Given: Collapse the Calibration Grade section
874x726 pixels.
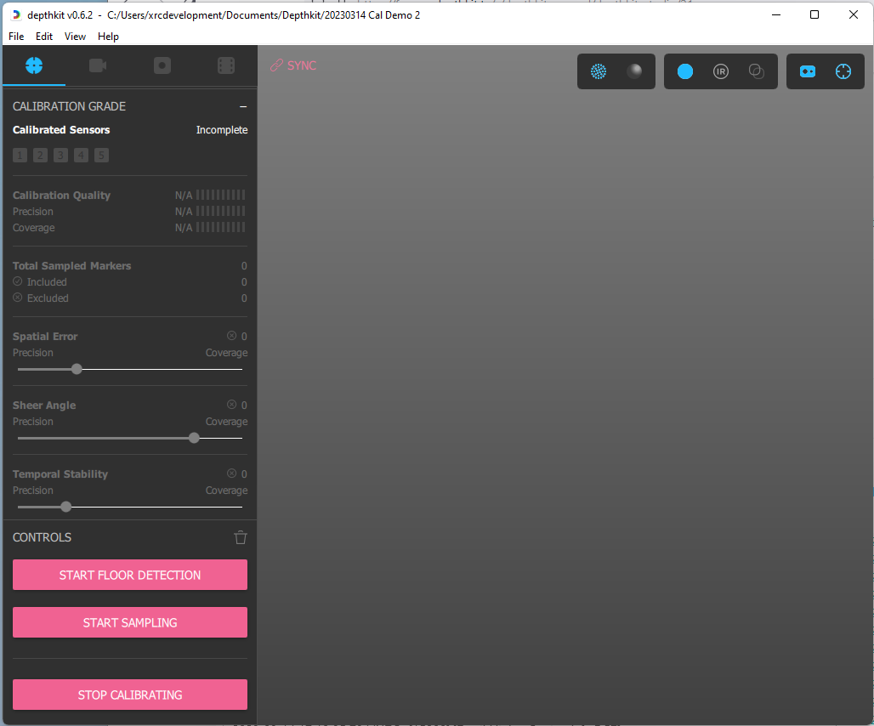Looking at the screenshot, I should (243, 106).
